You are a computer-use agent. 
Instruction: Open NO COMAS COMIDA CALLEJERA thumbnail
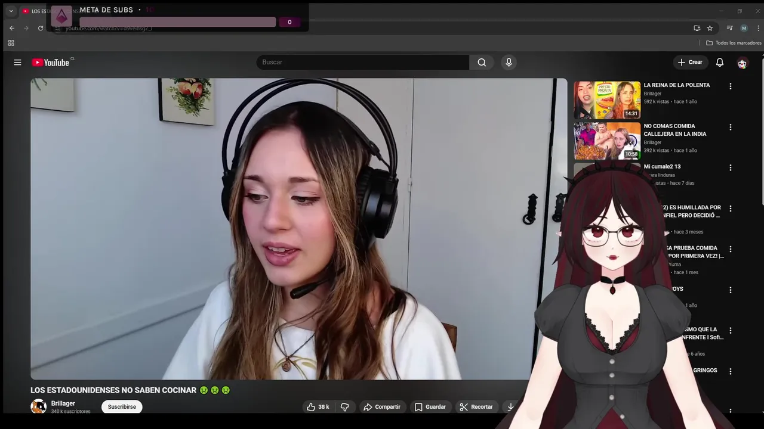click(x=607, y=141)
